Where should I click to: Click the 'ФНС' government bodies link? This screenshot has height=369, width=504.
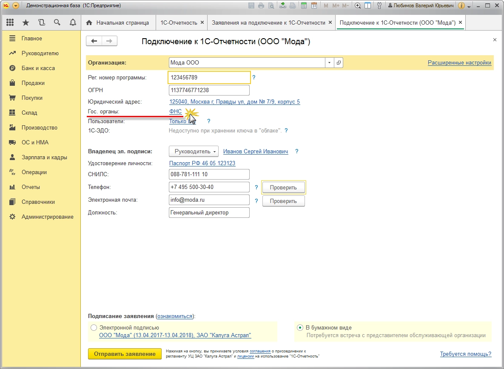[x=175, y=112]
